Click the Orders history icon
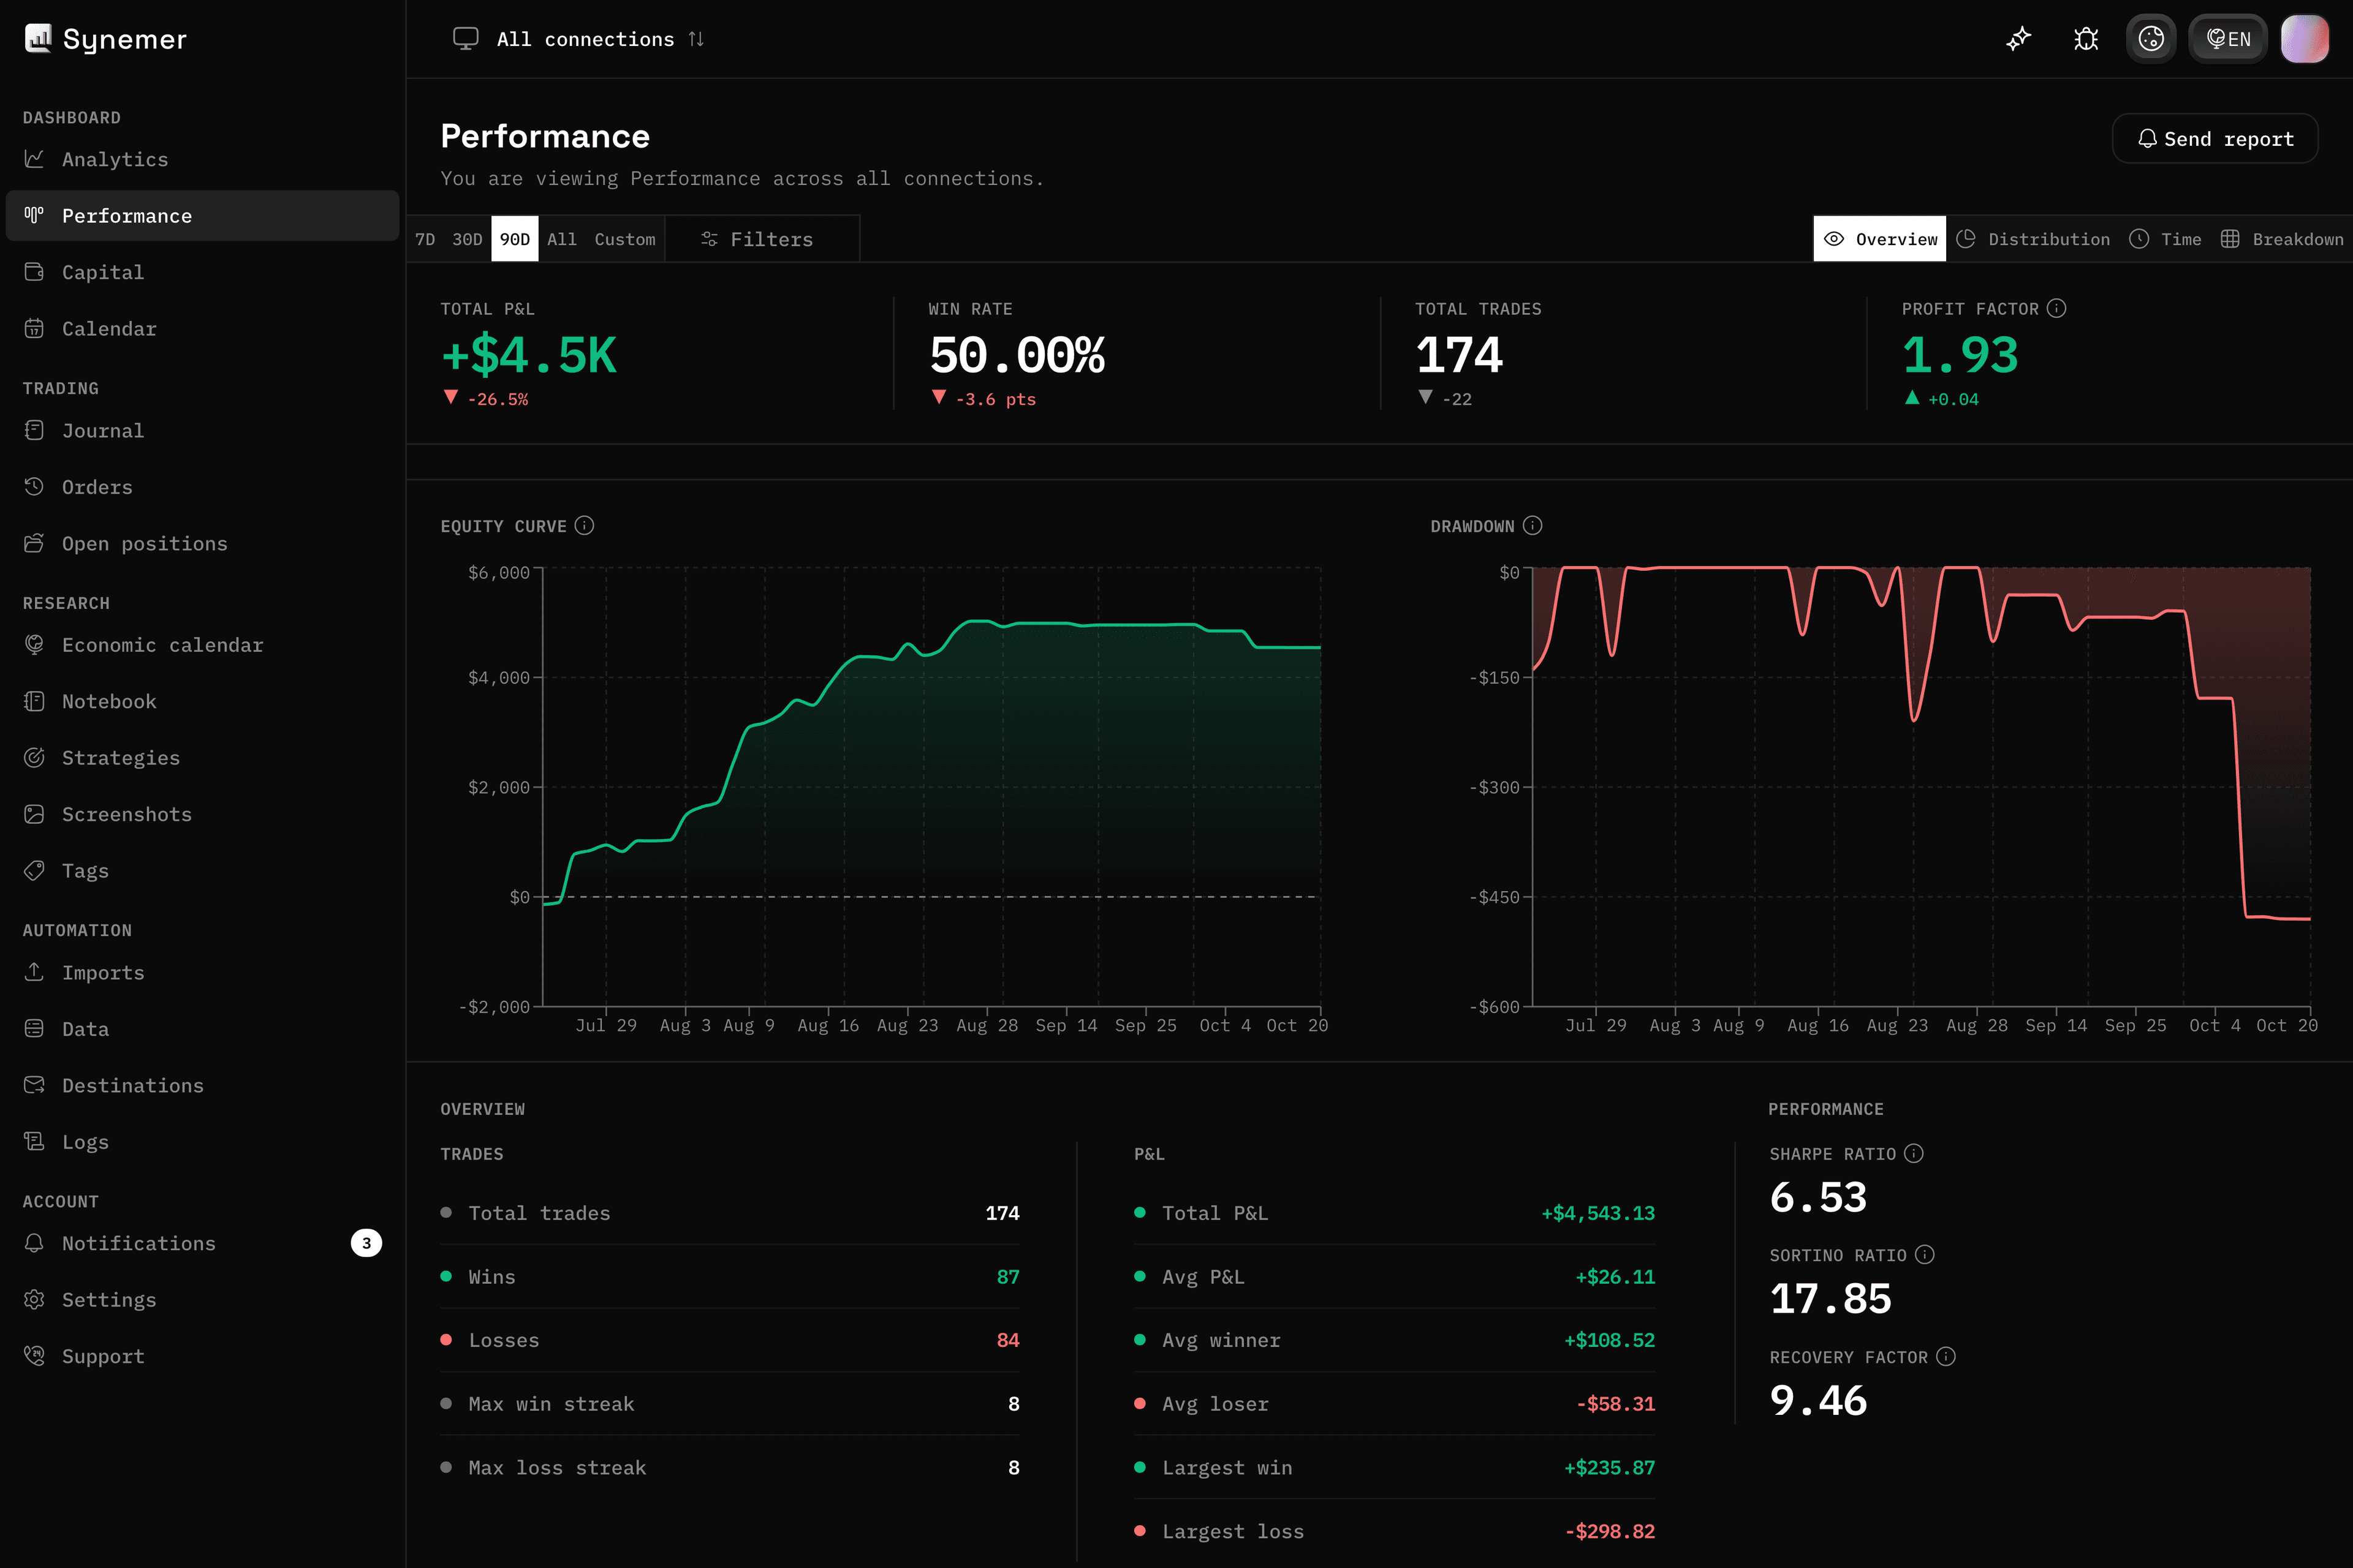Image resolution: width=2353 pixels, height=1568 pixels. coord(34,486)
